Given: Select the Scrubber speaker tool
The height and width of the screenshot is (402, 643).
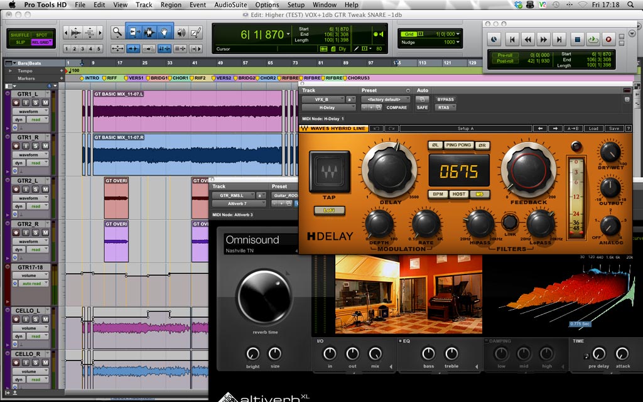Looking at the screenshot, I should click(181, 32).
